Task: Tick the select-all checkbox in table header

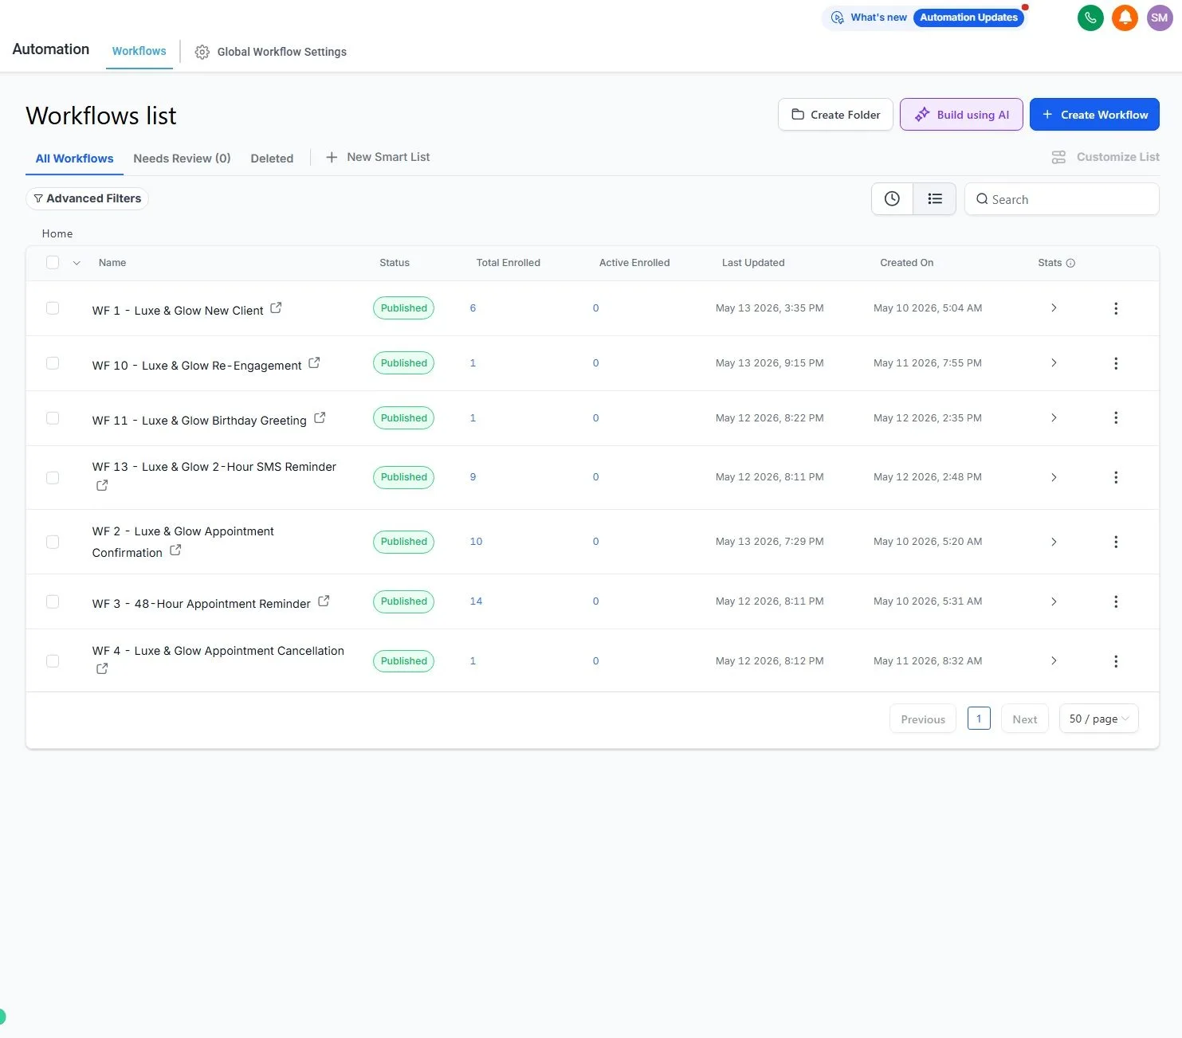Action: (x=53, y=262)
